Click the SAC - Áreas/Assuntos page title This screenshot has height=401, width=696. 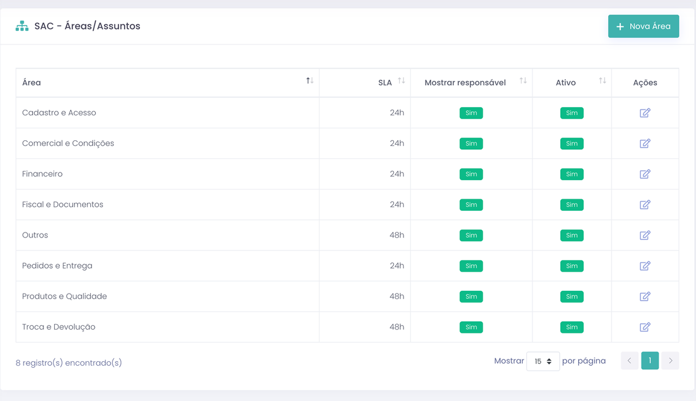[x=87, y=26]
